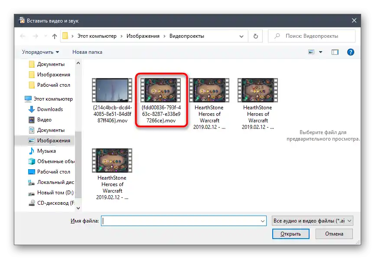Click the CD-дисковод disc icon

tap(32, 203)
